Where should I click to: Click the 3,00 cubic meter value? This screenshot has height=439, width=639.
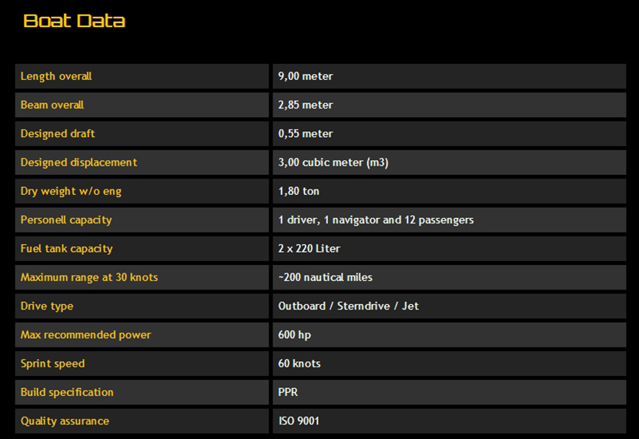click(333, 163)
